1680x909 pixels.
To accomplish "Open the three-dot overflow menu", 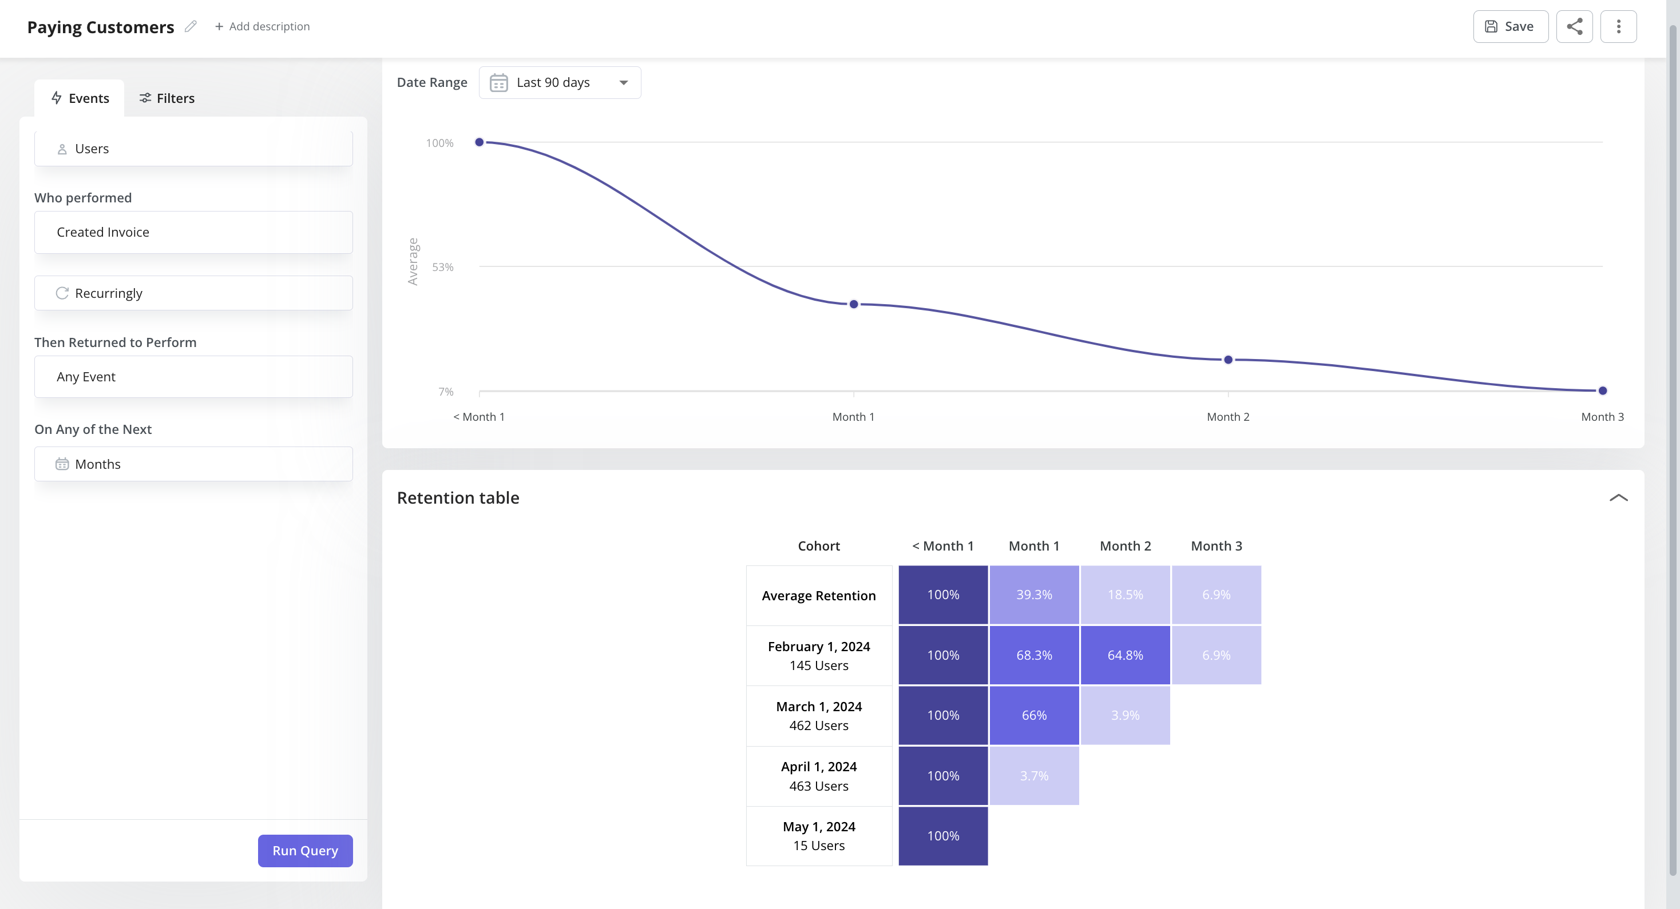I will (x=1619, y=26).
